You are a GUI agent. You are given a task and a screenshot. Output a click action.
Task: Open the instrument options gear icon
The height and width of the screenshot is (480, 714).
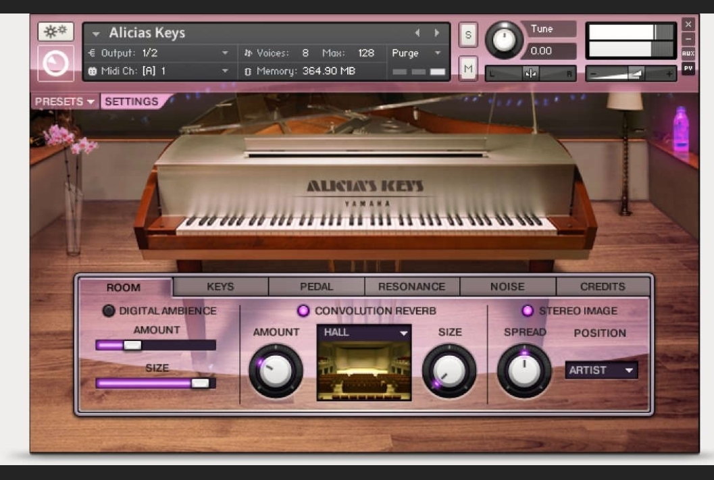[55, 32]
